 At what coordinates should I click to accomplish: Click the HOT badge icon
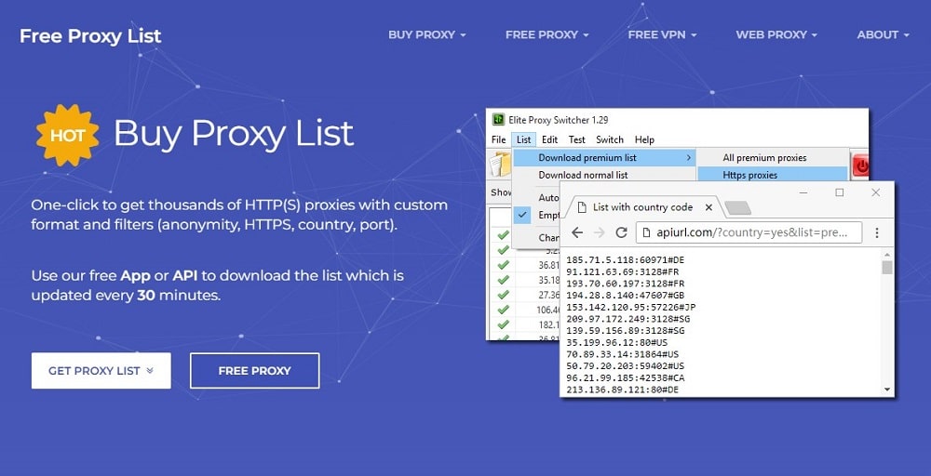tap(67, 135)
